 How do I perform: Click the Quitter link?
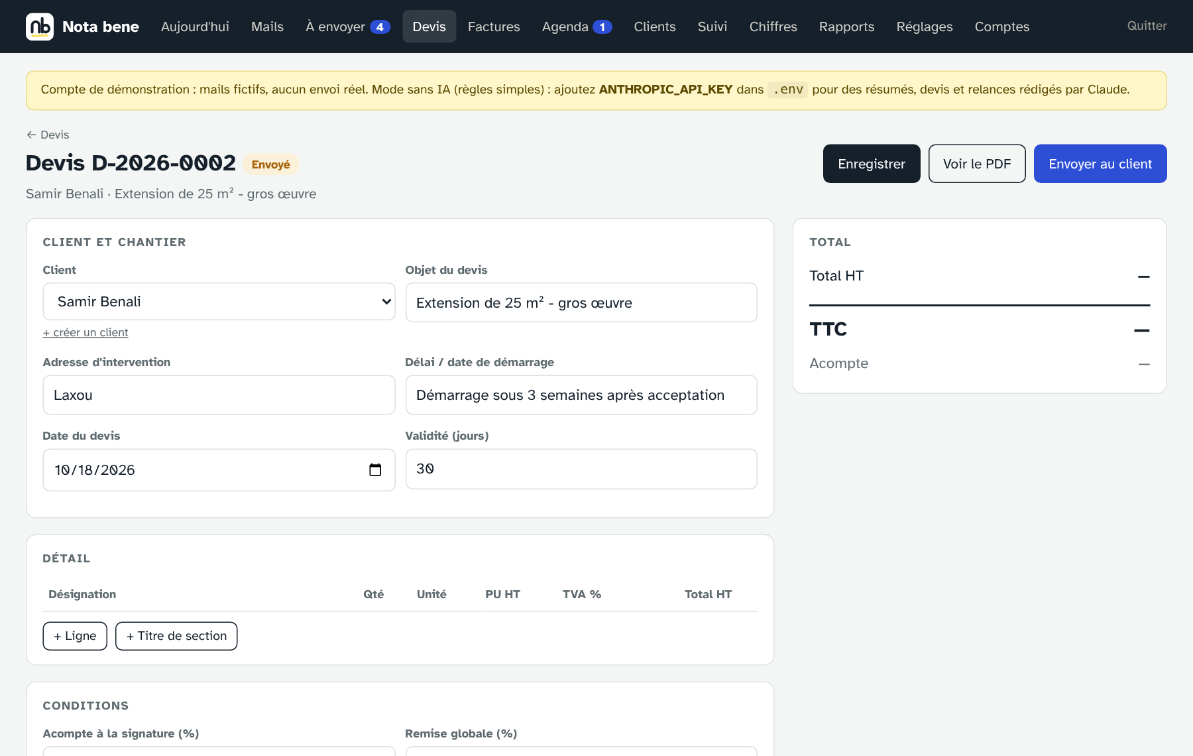pos(1147,26)
